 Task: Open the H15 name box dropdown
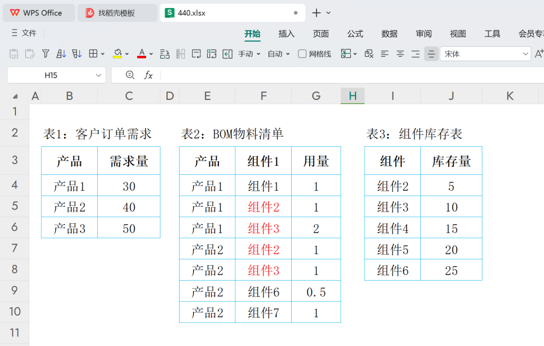tap(98, 75)
